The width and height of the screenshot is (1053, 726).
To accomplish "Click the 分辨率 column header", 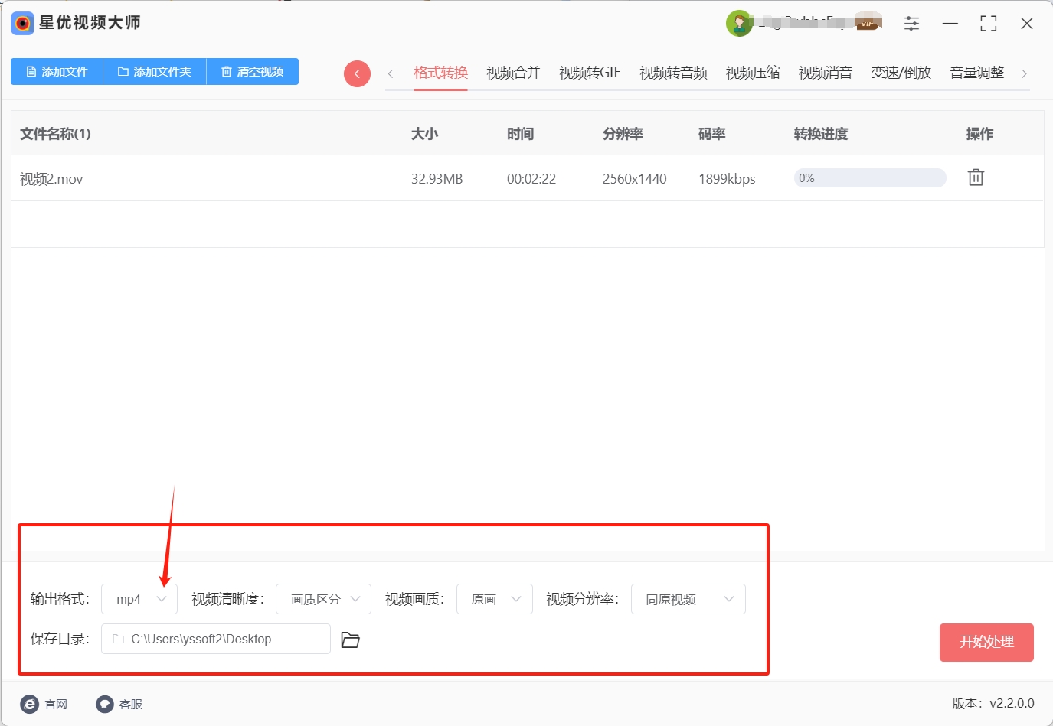I will click(623, 134).
